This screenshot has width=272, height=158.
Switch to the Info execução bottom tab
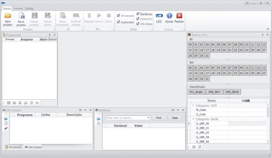[x=13, y=147]
